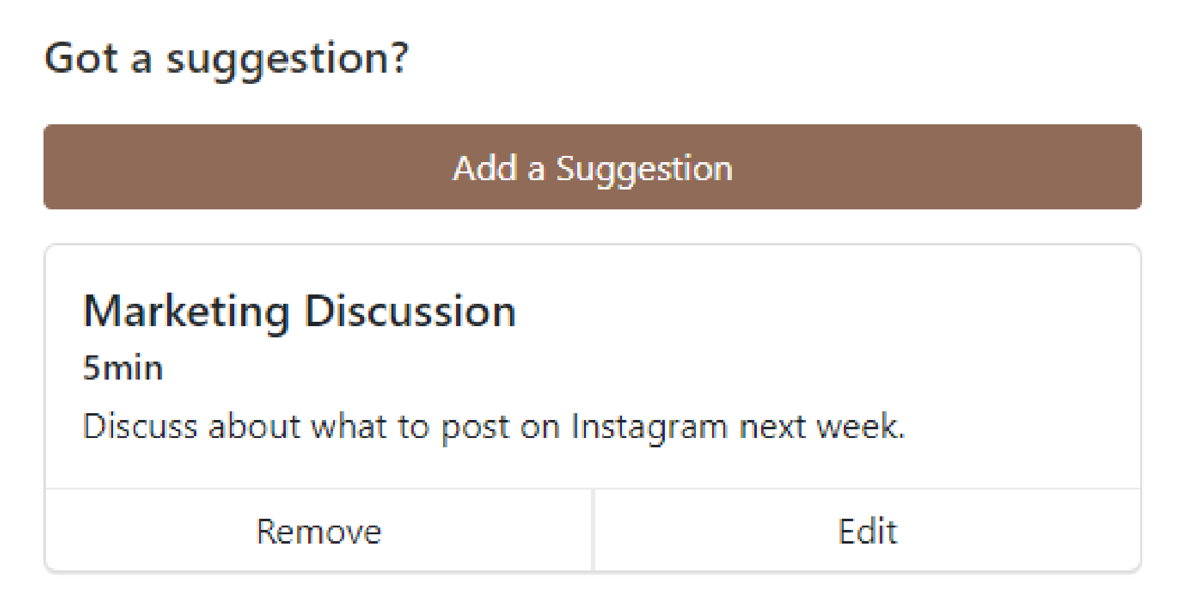Choose Remove at the card's bottom
Viewport: 1193px width, 602px height.
click(x=319, y=530)
